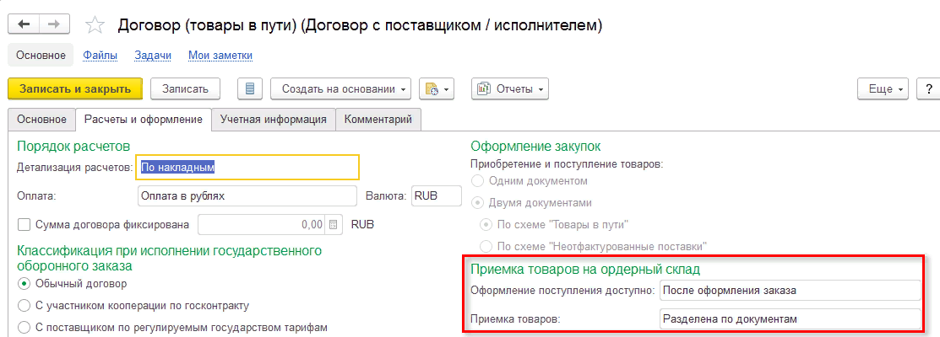Enable Сумма договора фиксирована checkbox

[x=24, y=225]
